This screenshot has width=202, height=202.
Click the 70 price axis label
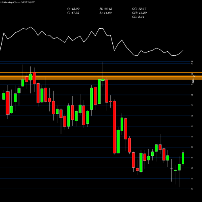pos(192,105)
